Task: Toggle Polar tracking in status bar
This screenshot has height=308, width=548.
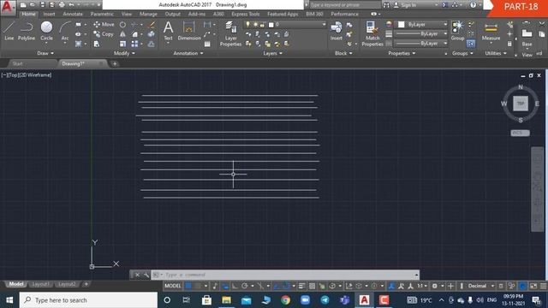Action: 245,286
